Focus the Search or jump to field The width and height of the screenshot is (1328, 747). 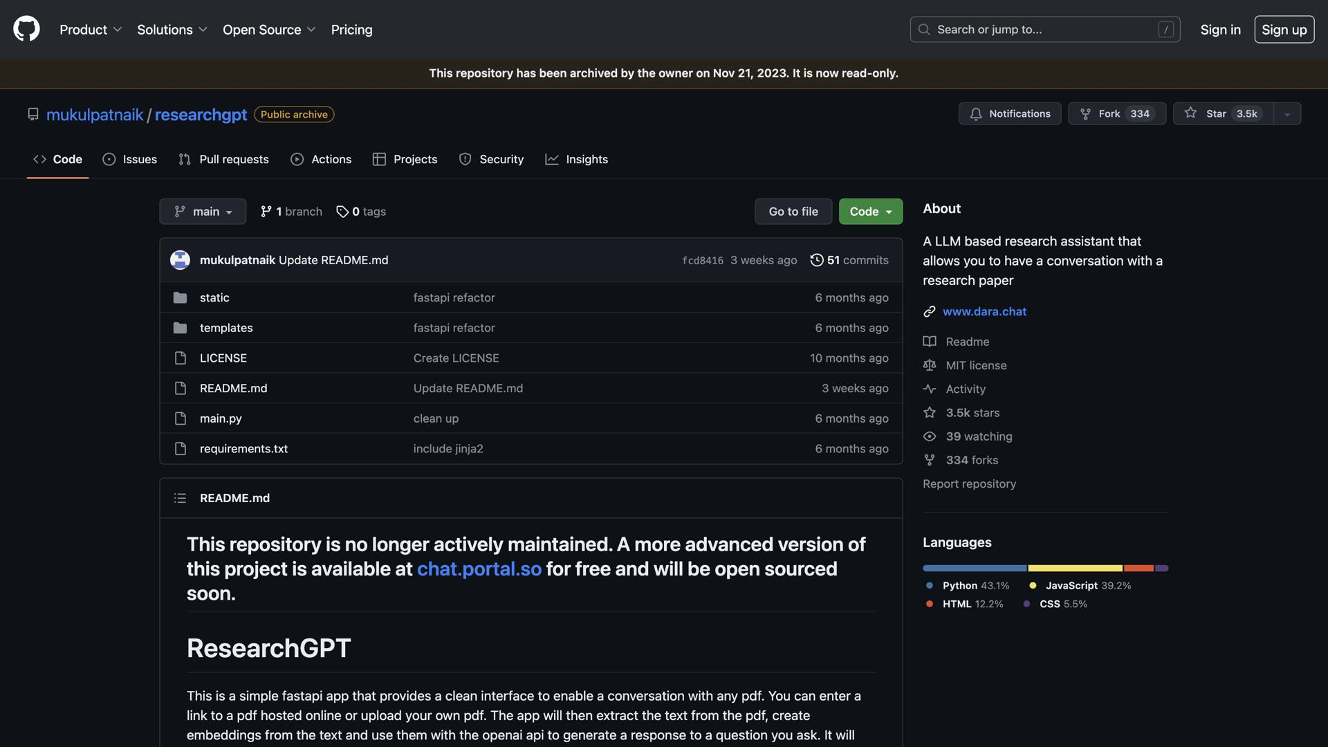click(x=1044, y=30)
